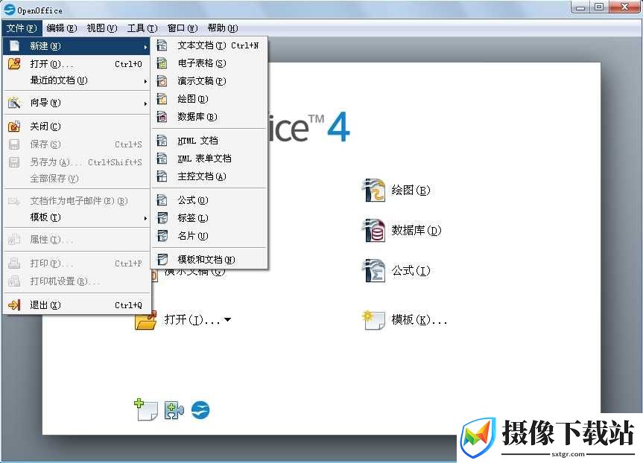Image resolution: width=643 pixels, height=463 pixels.
Task: Click the 数据库(D) button on Start Center
Action: click(x=402, y=230)
